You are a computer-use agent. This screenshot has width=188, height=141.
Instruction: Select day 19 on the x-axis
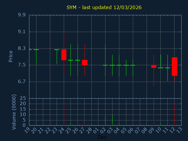click(28, 130)
